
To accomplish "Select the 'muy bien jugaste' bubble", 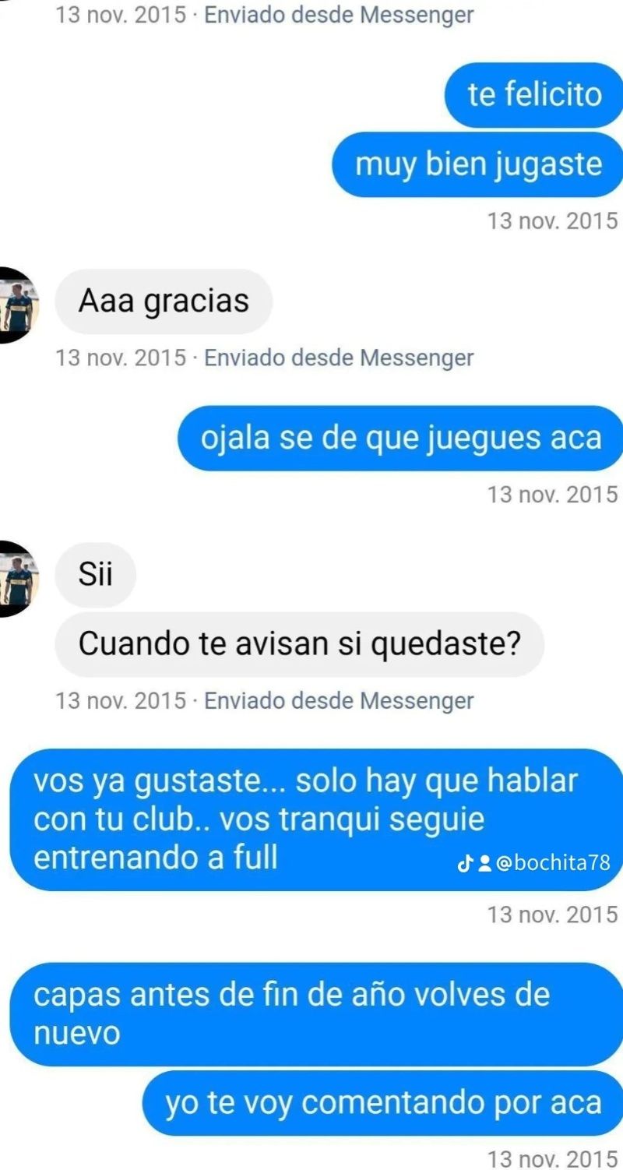I will (478, 164).
